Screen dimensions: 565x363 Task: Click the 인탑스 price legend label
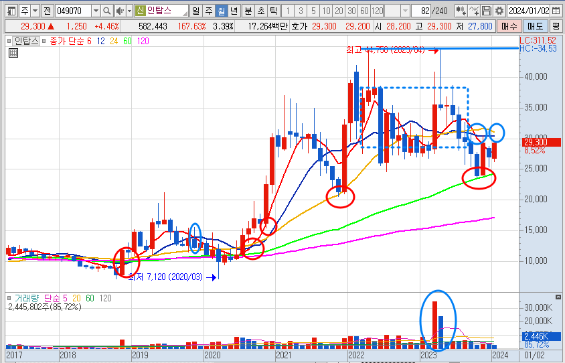coord(27,41)
